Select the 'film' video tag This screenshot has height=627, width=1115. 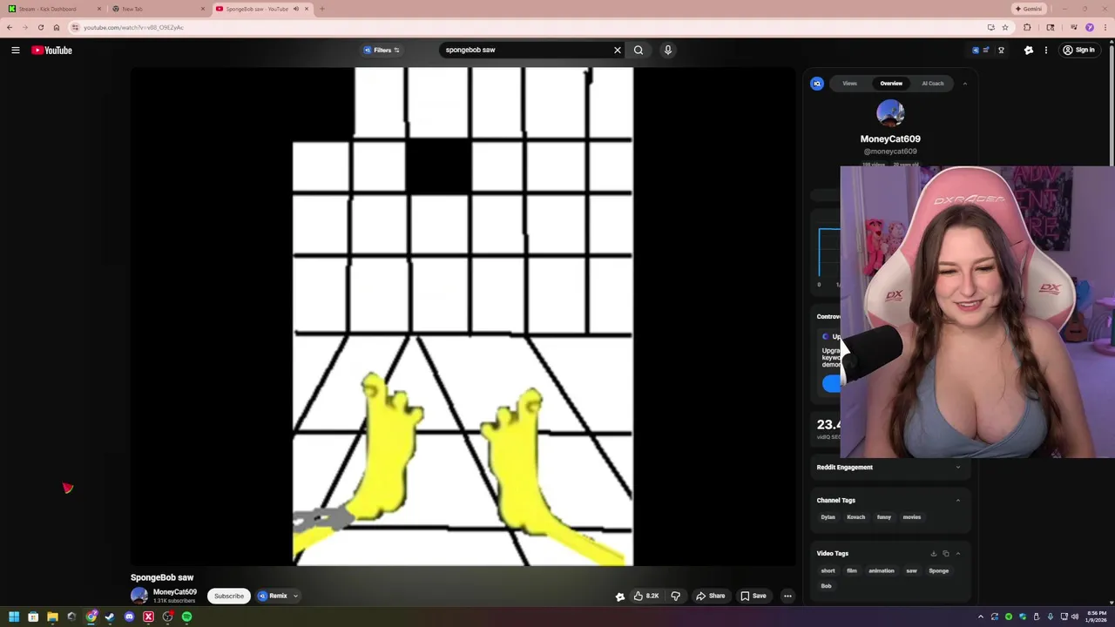tap(852, 571)
